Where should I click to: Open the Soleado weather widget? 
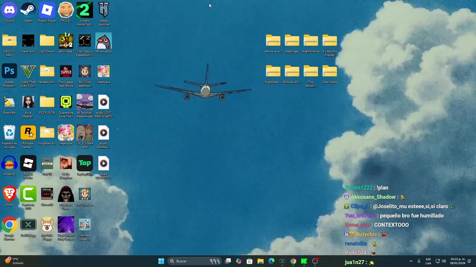(14, 261)
